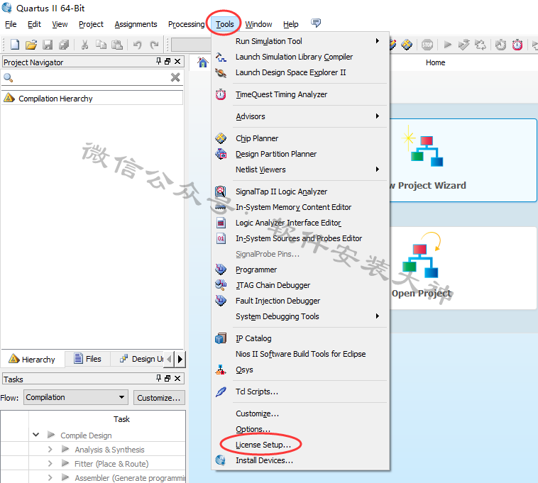Choose Install Devices menu entry

click(300, 460)
